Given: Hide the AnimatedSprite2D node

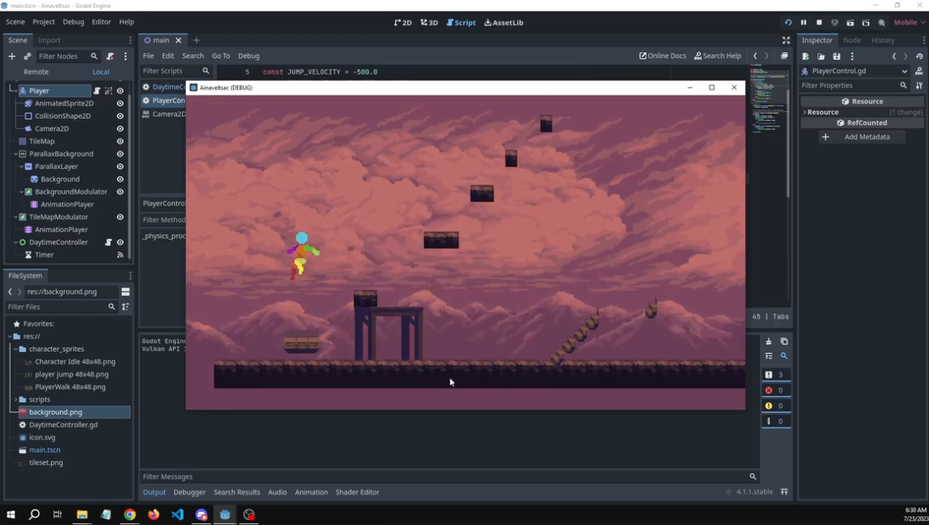Looking at the screenshot, I should [120, 103].
